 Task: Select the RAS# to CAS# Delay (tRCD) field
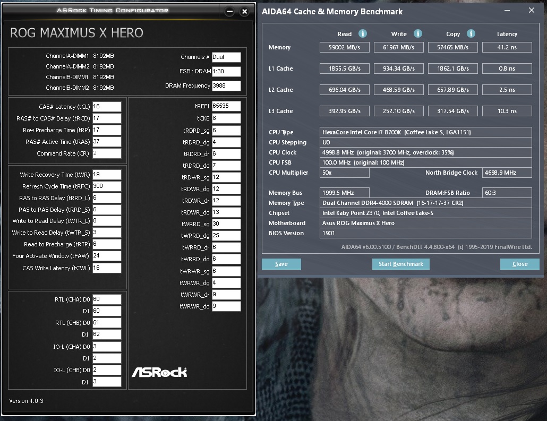coord(107,118)
